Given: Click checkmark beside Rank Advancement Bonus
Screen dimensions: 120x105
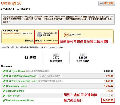Looking at the screenshot, I should [4, 100].
